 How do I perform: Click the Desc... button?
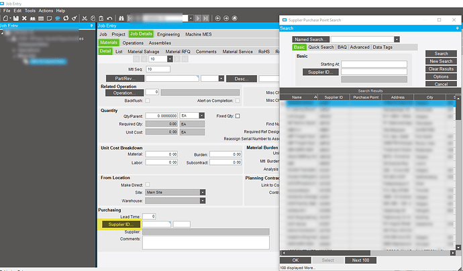(x=242, y=79)
